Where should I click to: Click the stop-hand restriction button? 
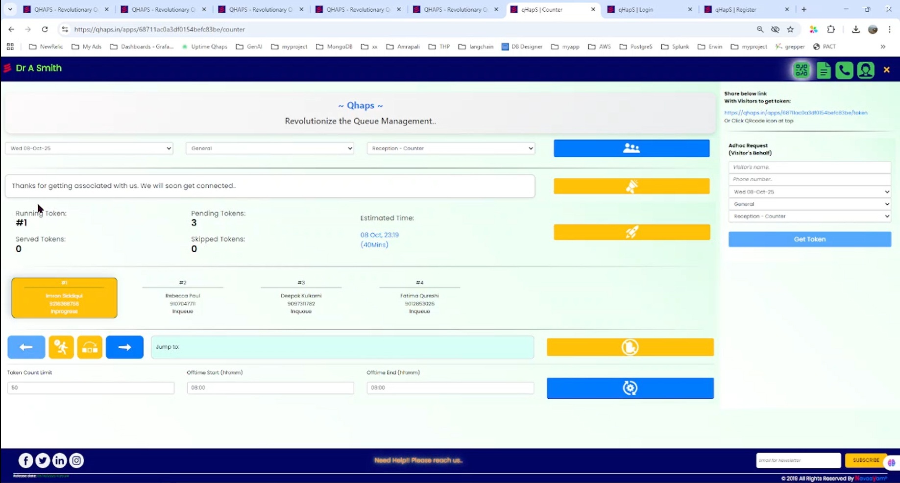click(x=630, y=347)
